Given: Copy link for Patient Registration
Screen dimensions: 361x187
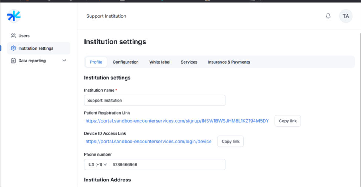Looking at the screenshot, I should click(287, 121).
